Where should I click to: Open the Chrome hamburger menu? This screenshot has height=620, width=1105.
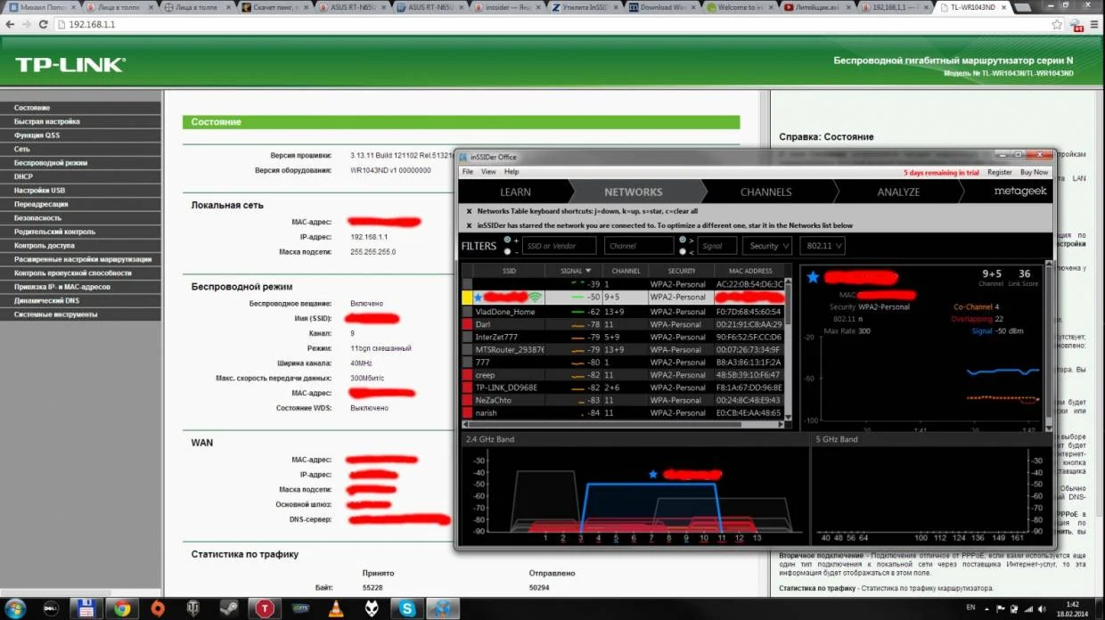[1093, 25]
